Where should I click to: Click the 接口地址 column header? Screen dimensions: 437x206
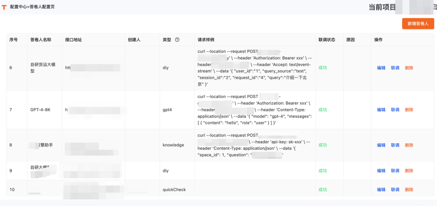[x=74, y=40]
